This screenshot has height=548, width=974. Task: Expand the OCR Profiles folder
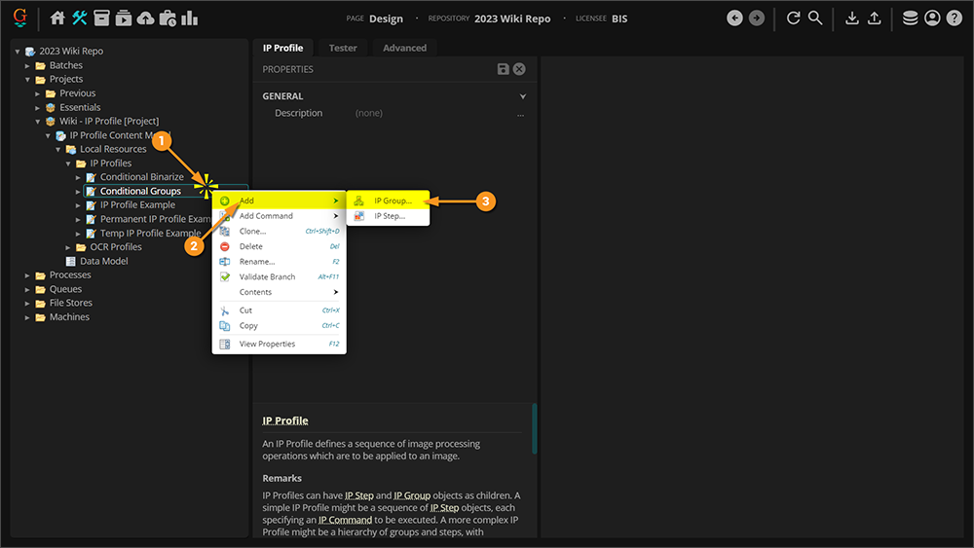[x=68, y=247]
